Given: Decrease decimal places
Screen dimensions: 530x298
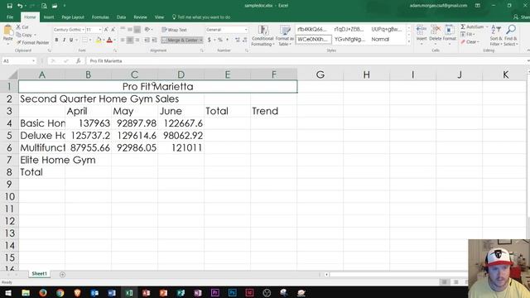Looking at the screenshot, I should coord(245,40).
